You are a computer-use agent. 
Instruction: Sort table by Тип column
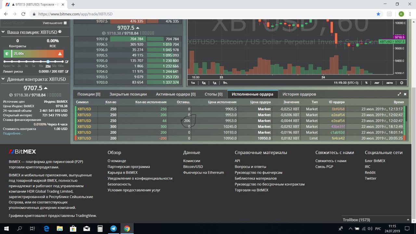tap(315, 102)
